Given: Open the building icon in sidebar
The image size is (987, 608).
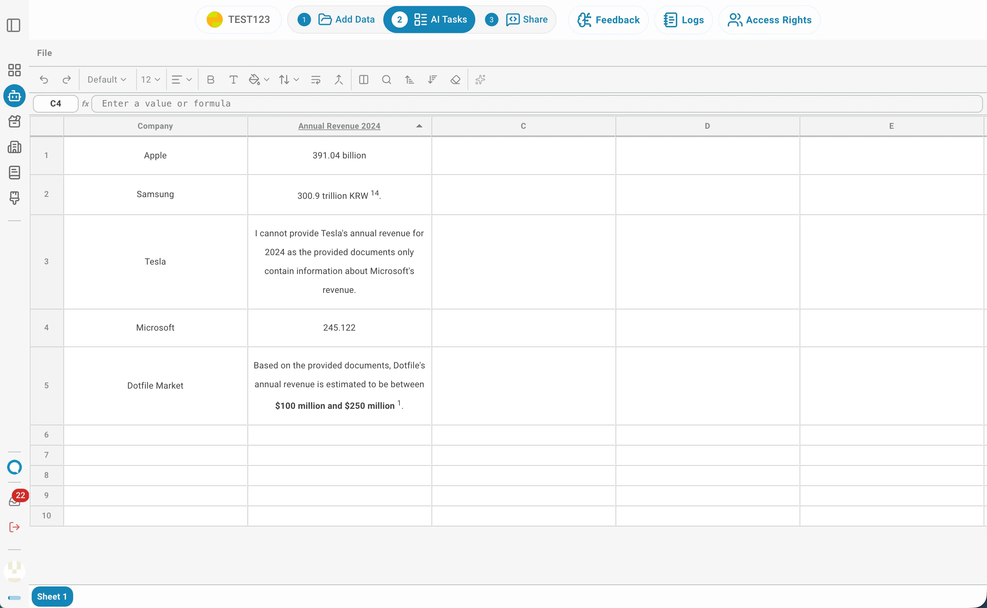Looking at the screenshot, I should (x=14, y=147).
